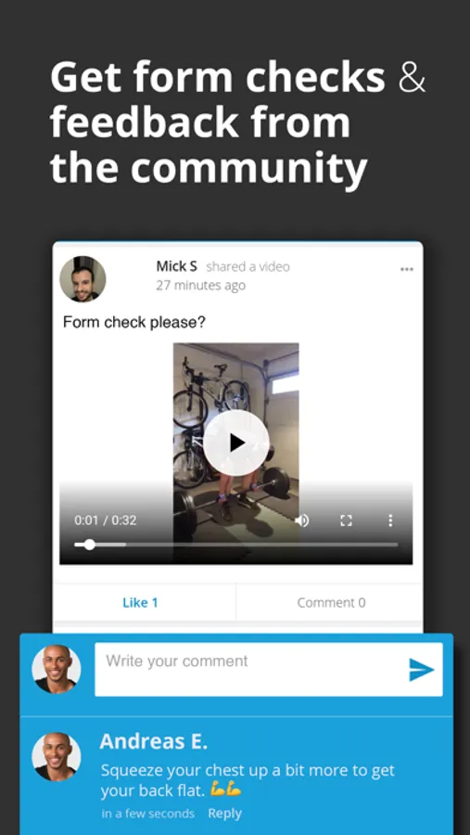The width and height of the screenshot is (470, 835).
Task: Seek the video progress slider handle
Action: tap(89, 545)
